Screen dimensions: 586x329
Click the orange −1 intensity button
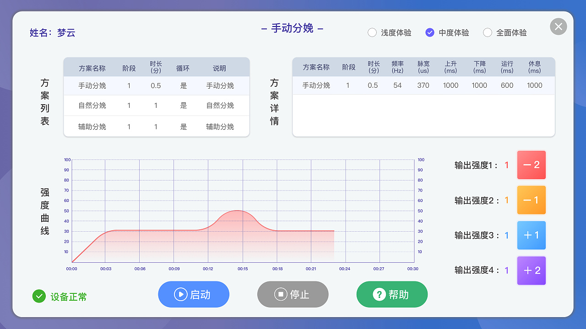532,200
